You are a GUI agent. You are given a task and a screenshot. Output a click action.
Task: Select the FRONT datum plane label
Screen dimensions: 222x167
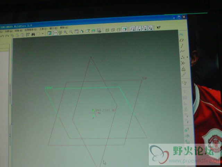pyautogui.click(x=49, y=88)
